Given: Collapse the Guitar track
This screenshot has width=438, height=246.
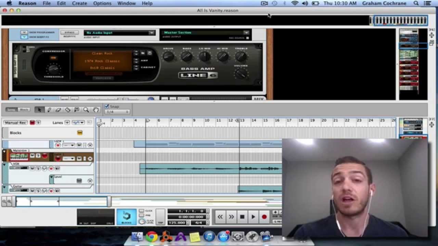Looking at the screenshot, I should (4, 187).
